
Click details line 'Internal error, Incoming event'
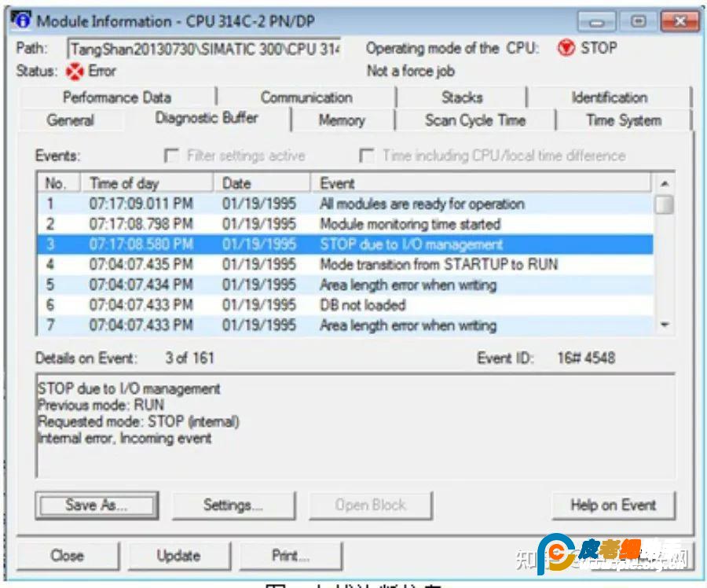click(x=124, y=438)
